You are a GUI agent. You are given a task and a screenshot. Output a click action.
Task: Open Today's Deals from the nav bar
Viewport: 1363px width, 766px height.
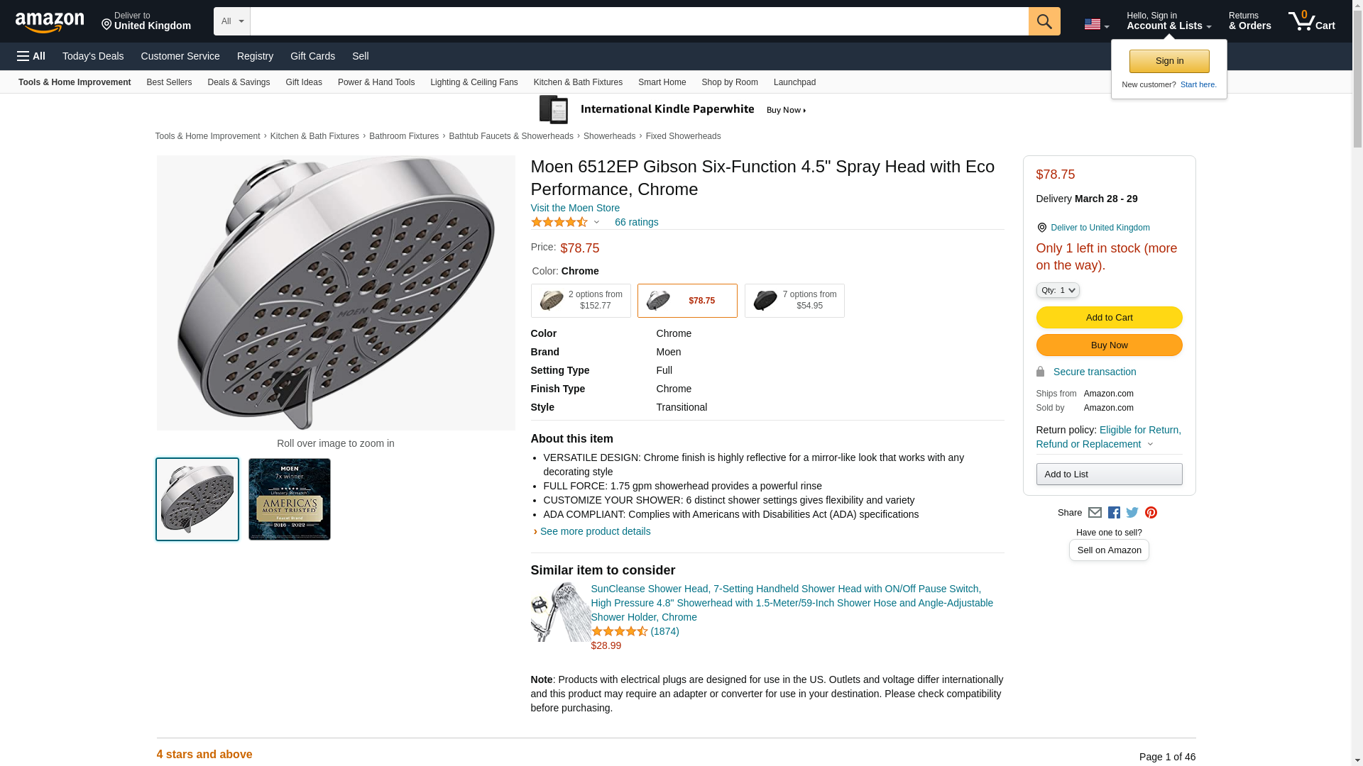point(93,56)
